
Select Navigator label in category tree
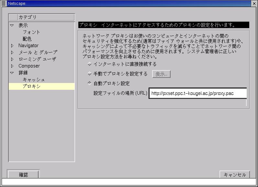tap(28, 46)
